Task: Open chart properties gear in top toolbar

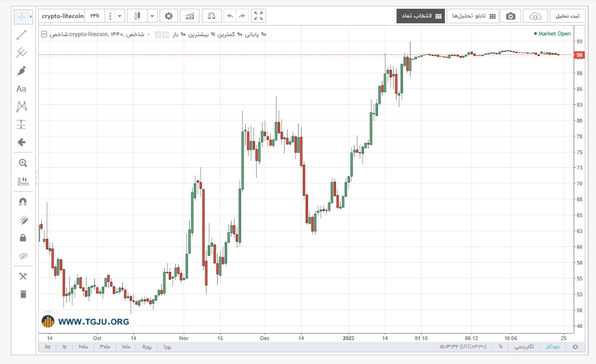Action: (x=169, y=16)
